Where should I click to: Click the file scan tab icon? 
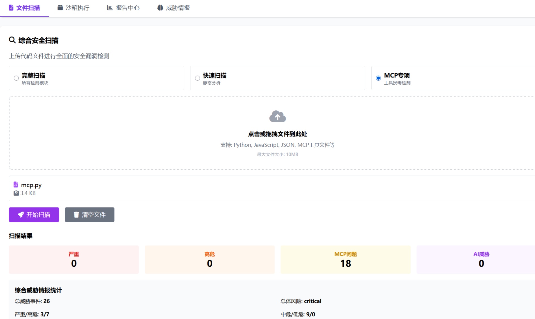pos(11,8)
